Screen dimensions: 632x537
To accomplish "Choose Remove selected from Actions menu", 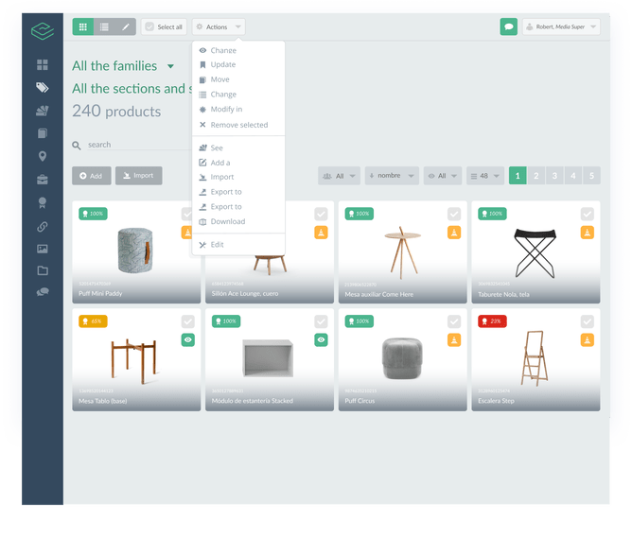I will (238, 125).
